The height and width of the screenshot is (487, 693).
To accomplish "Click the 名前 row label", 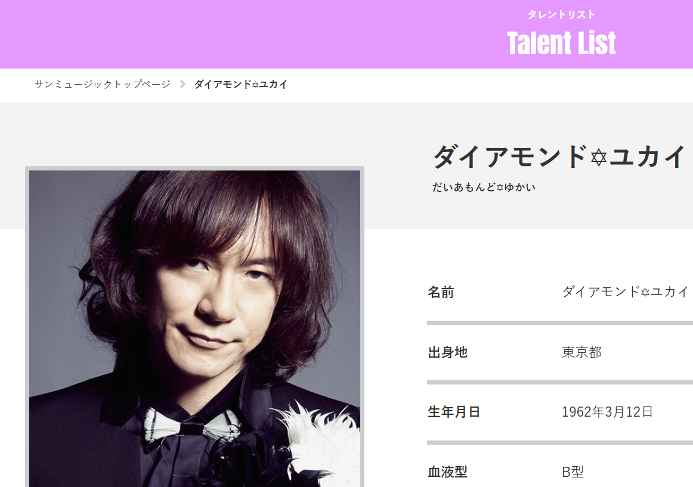I will coord(441,292).
